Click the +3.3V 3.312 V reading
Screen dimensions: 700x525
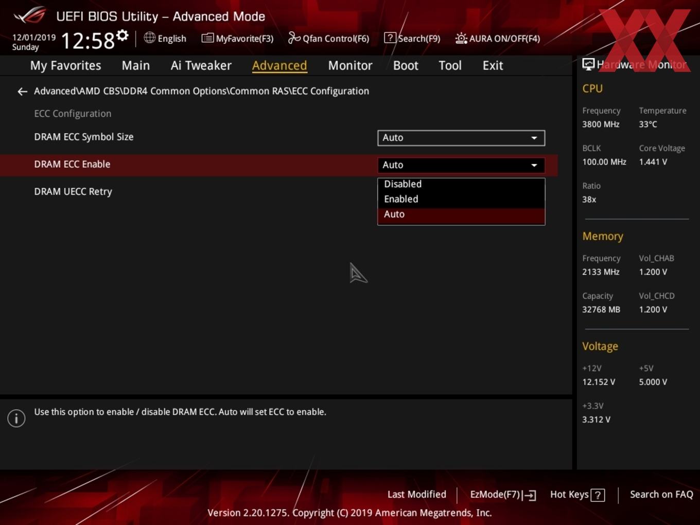(x=596, y=419)
